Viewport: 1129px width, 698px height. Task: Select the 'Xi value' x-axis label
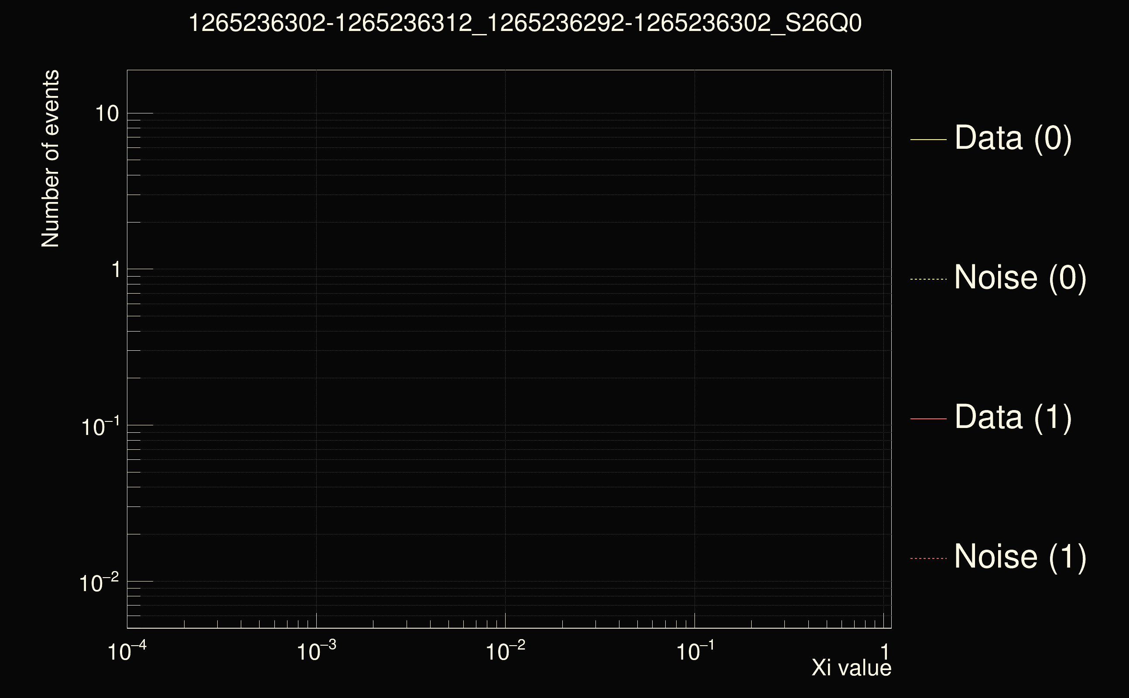coord(851,668)
